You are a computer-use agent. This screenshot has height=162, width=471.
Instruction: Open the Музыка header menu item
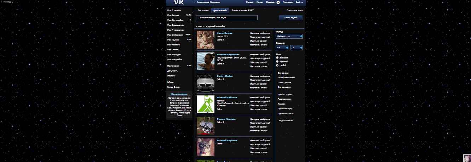[270, 2]
